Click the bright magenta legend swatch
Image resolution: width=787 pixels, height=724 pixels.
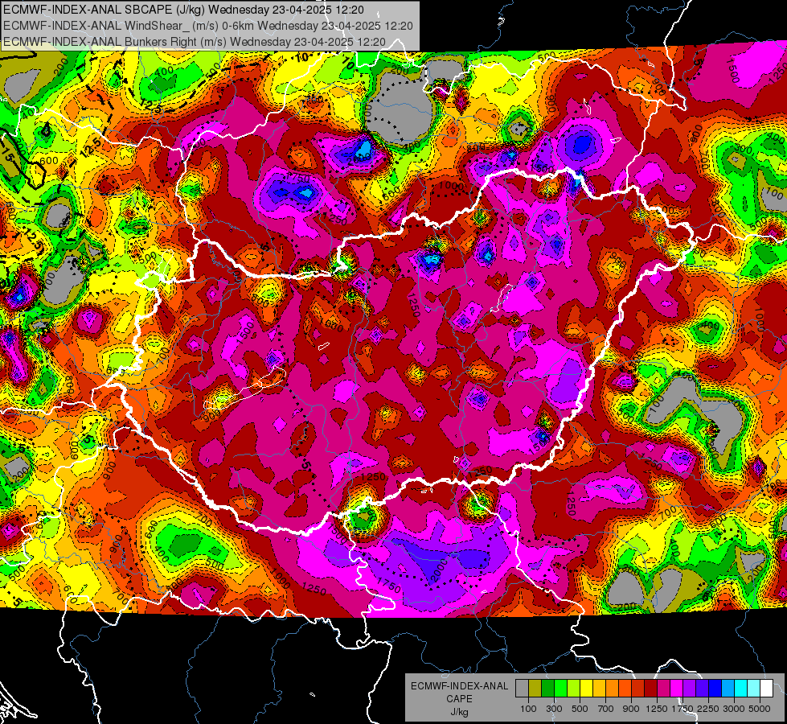677,689
